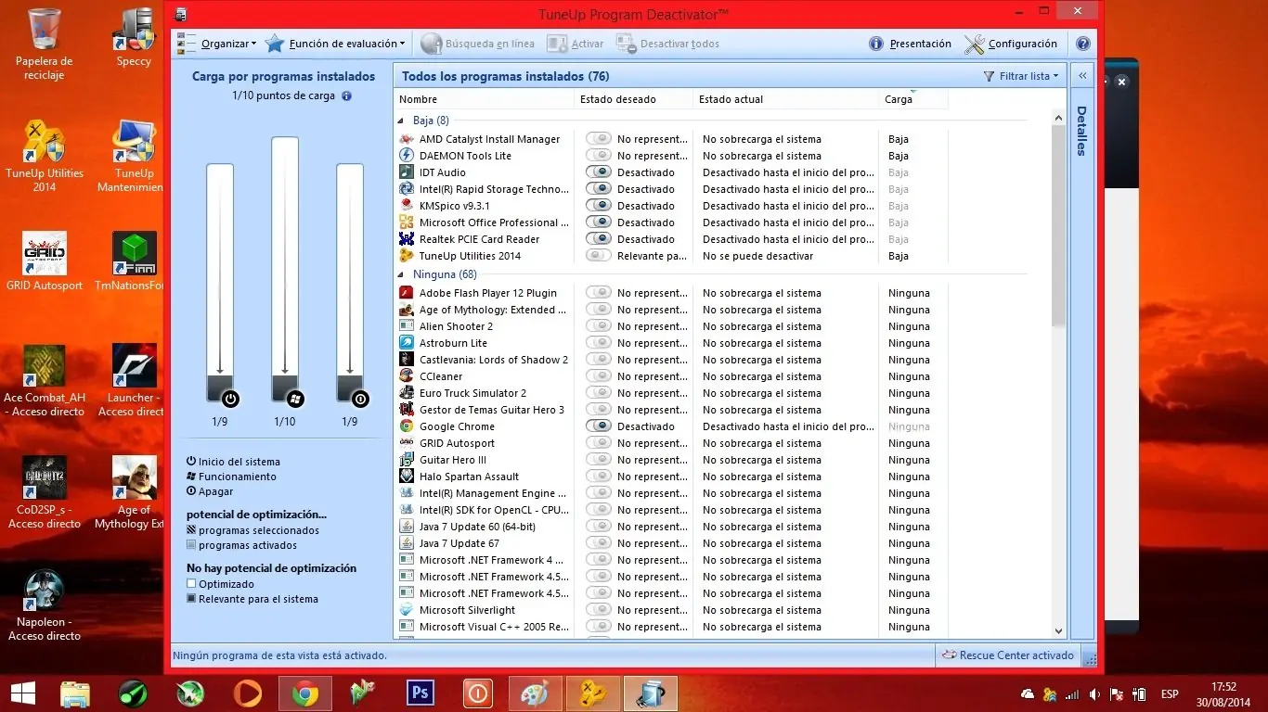This screenshot has width=1268, height=712.
Task: Open the Función de evaluación dropdown
Action: pyautogui.click(x=335, y=44)
